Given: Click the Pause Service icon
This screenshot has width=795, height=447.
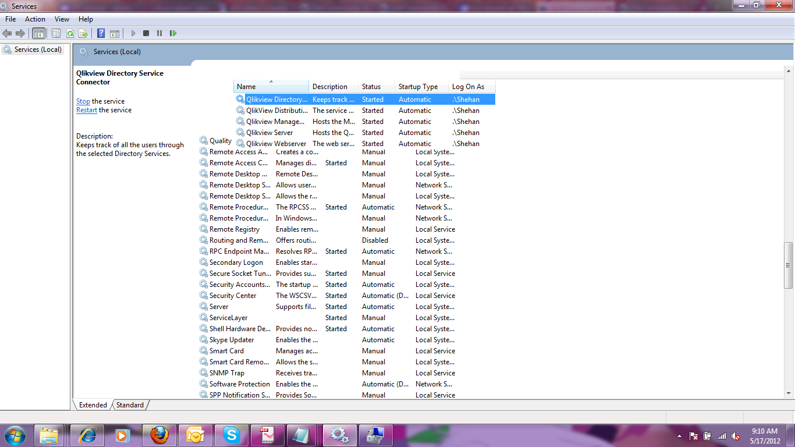Looking at the screenshot, I should pos(159,34).
